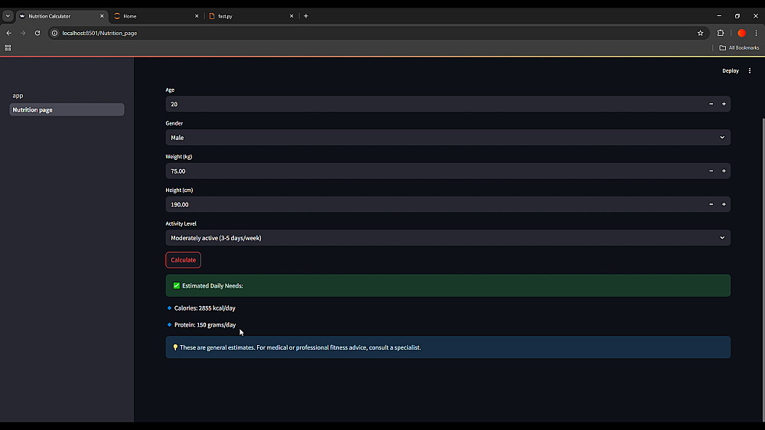Restore down the browser window
The height and width of the screenshot is (430, 765).
737,16
